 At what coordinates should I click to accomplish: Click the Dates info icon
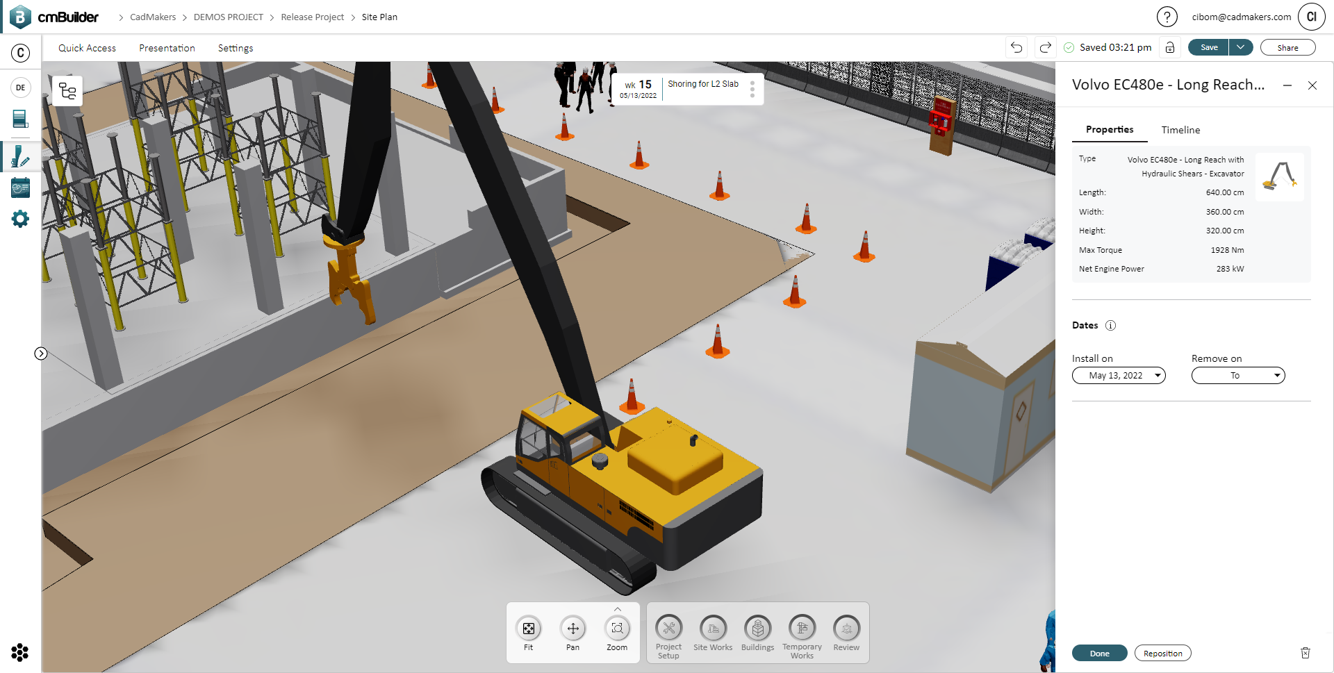click(1110, 325)
